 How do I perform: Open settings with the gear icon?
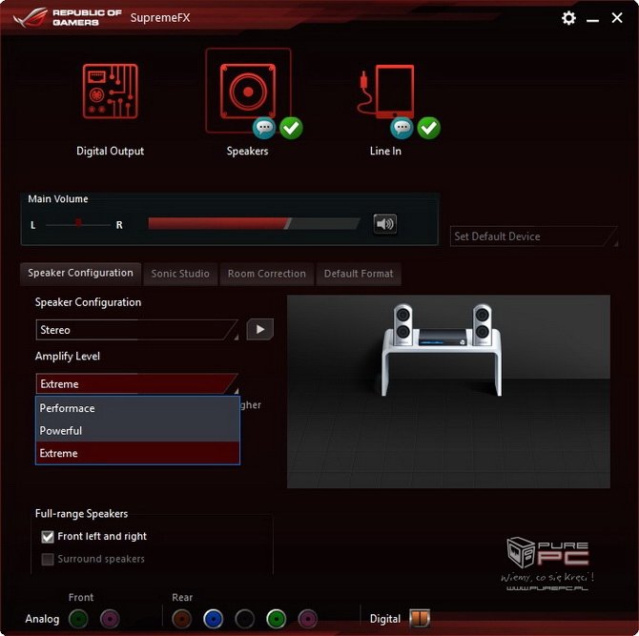tap(568, 18)
